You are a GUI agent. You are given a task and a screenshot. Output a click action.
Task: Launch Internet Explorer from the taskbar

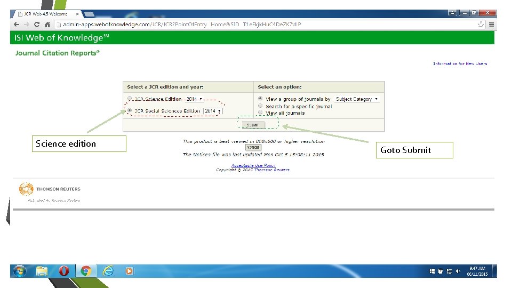[x=108, y=271]
